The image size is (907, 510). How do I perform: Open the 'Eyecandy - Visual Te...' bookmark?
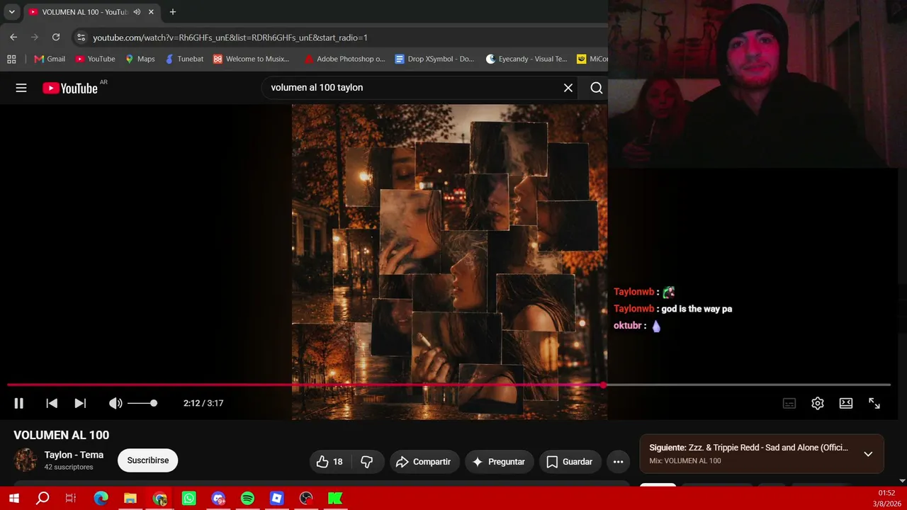(x=526, y=59)
